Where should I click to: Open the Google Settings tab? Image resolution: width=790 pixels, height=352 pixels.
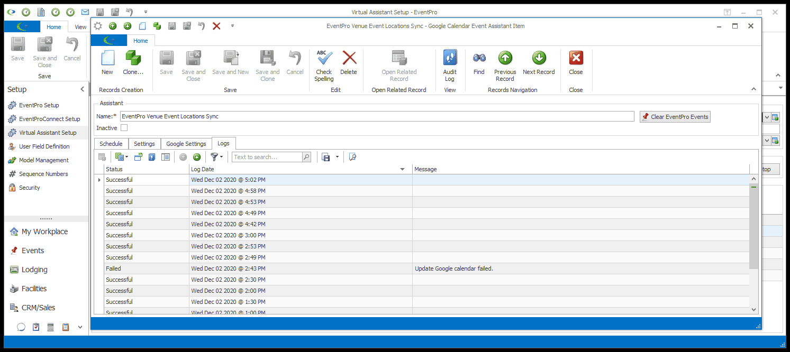[186, 144]
